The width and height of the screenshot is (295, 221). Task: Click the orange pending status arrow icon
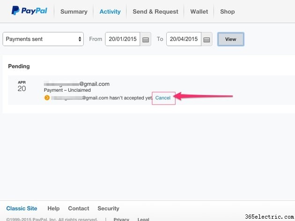point(47,98)
